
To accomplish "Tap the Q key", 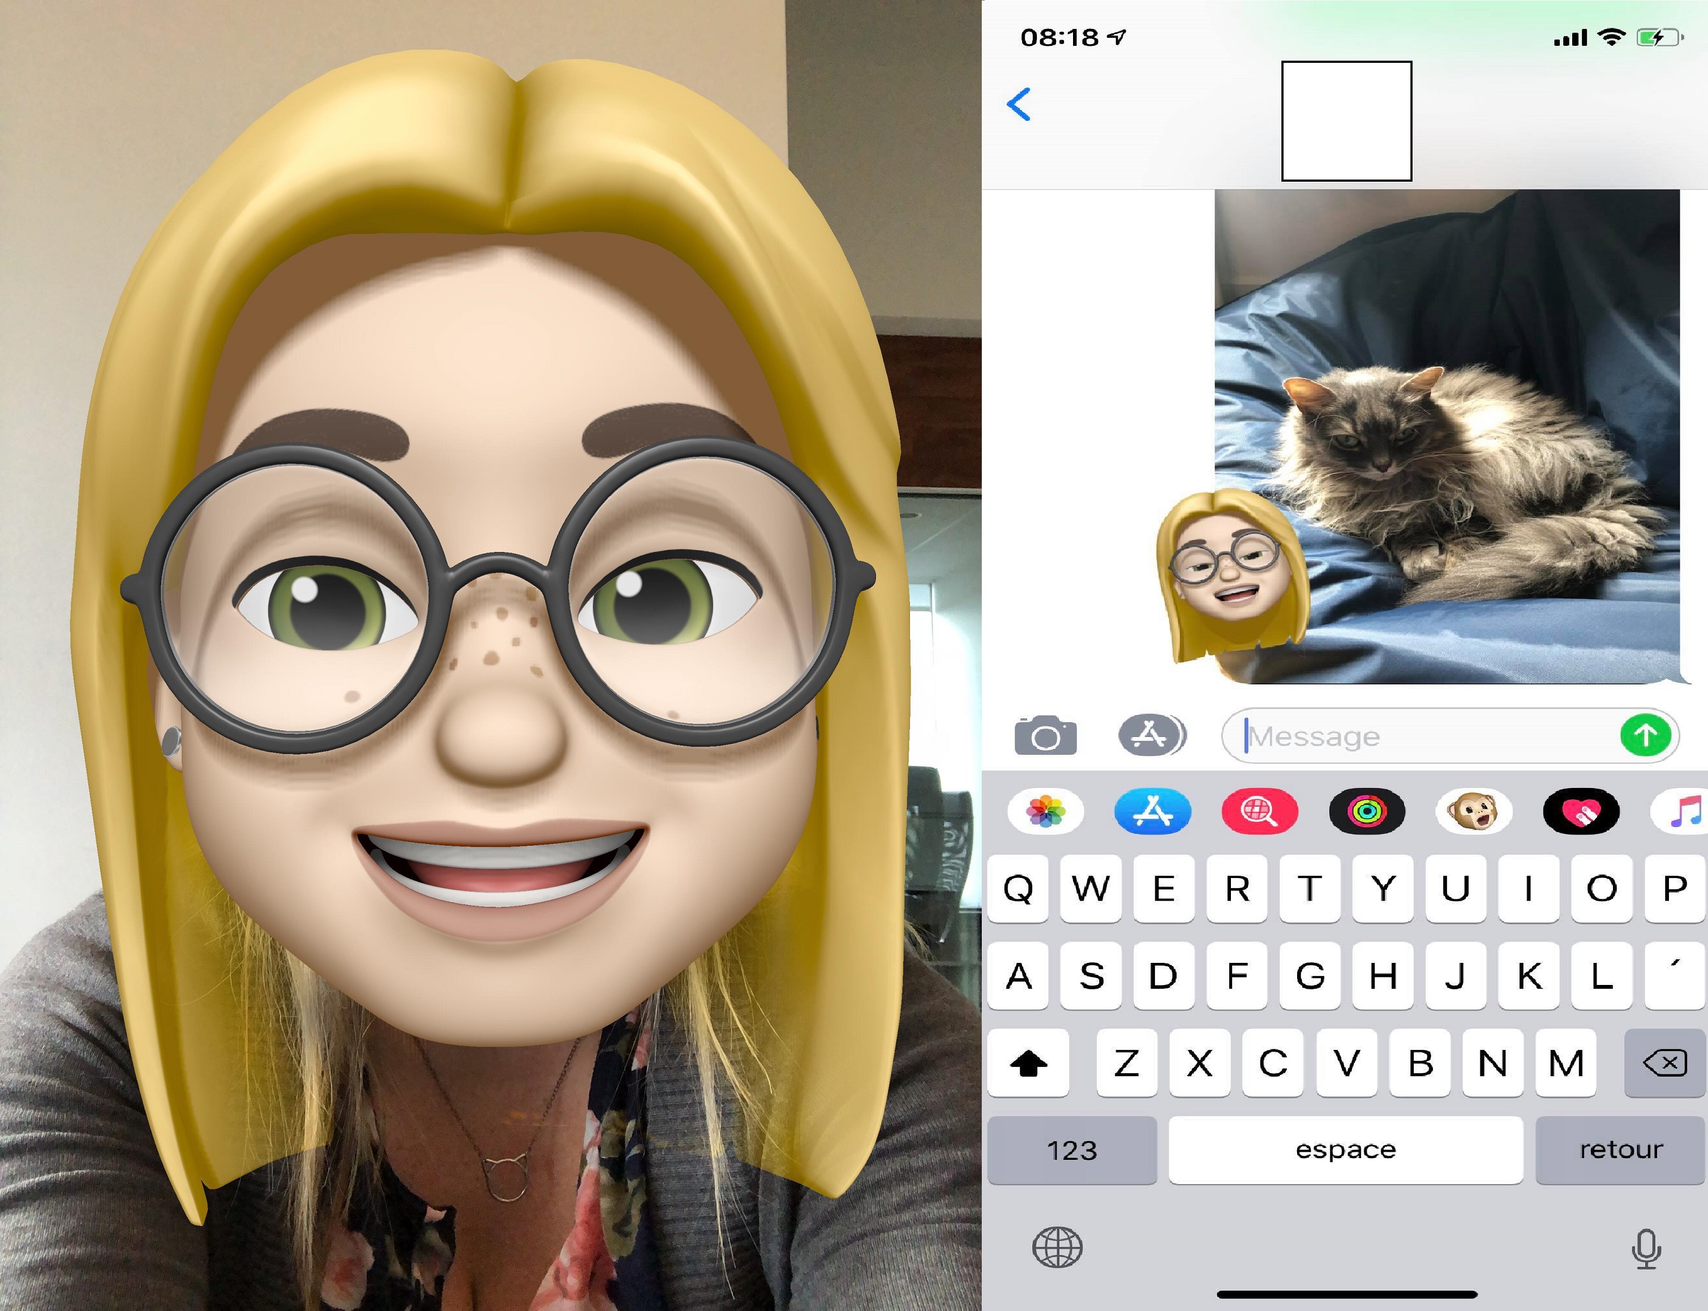I will tap(1018, 888).
